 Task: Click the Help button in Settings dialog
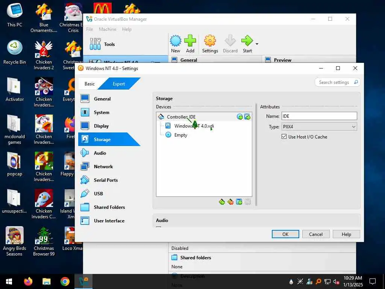[x=346, y=234]
